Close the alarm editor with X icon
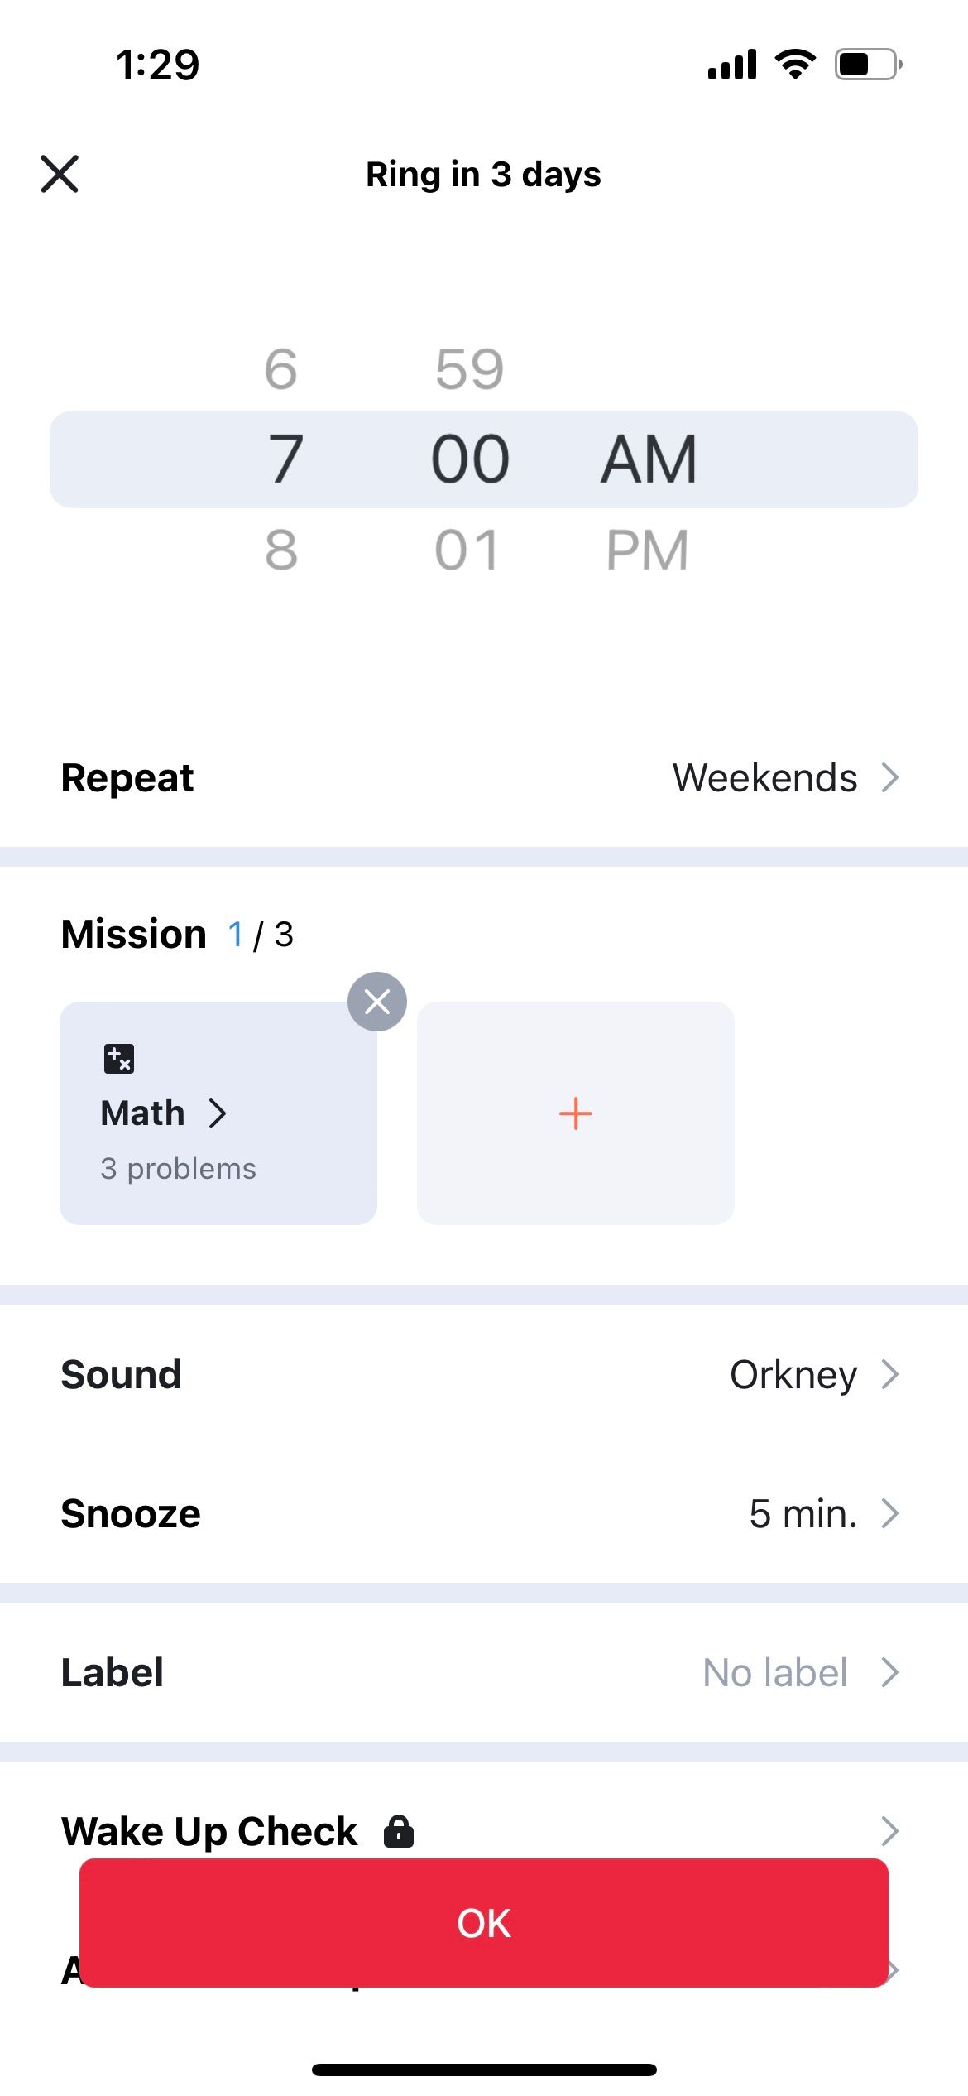Screen dimensions: 968x2096 [60, 174]
